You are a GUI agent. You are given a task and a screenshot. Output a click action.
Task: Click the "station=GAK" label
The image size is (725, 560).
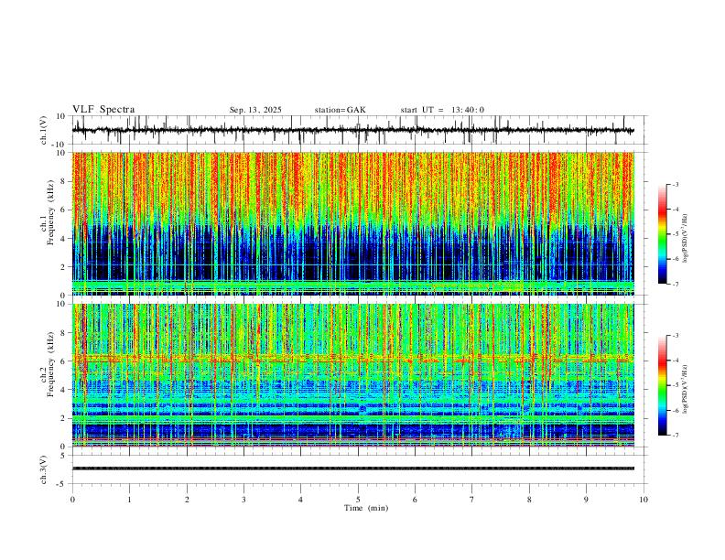[340, 110]
